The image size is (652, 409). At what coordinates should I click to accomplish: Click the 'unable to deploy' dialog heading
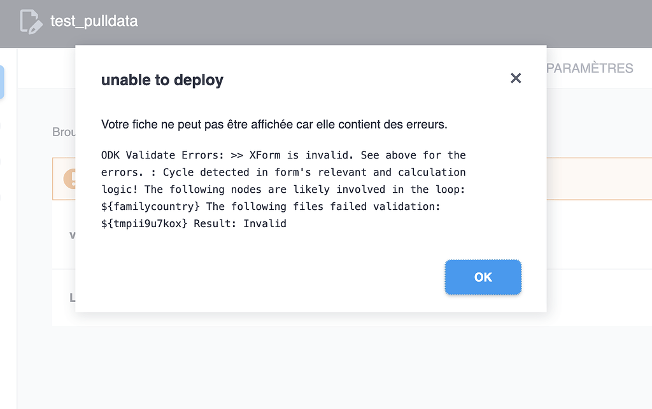[162, 80]
